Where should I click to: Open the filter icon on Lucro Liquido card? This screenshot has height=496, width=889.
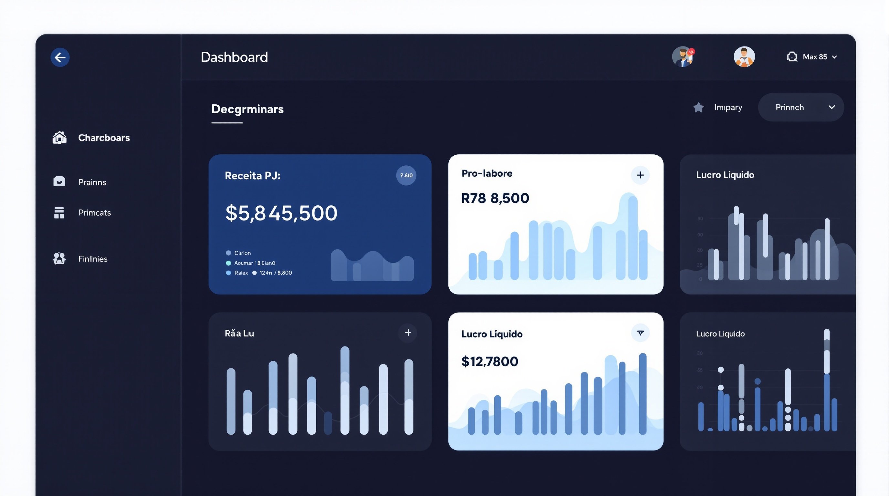pos(641,333)
